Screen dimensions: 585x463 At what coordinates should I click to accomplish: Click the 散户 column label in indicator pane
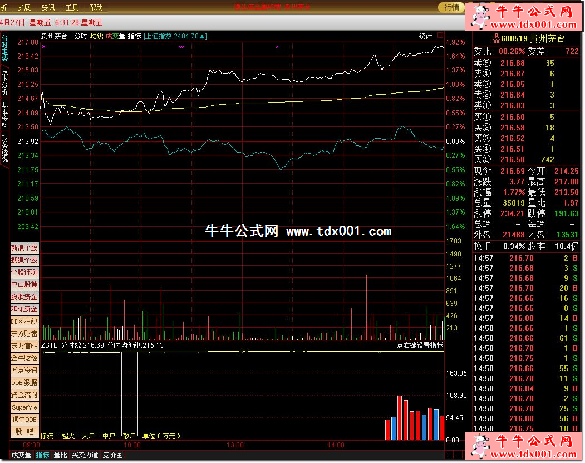point(129,436)
